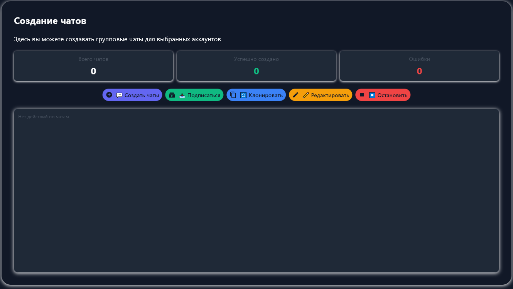
Task: Click the blue stop emoji before Остановить
Action: [372, 95]
